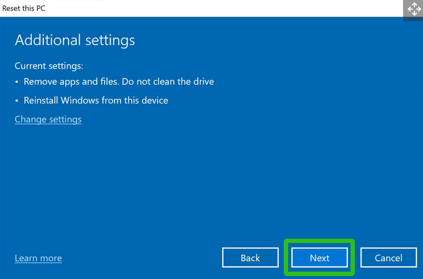Select 'Remove apps and files. Do not clean the drive'
The width and height of the screenshot is (423, 279).
(118, 81)
